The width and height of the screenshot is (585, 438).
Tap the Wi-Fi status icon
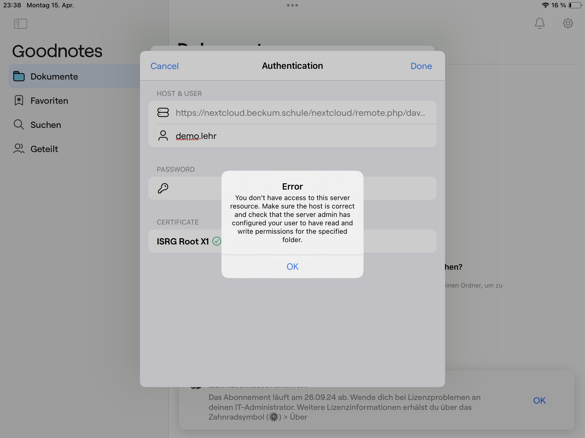point(545,5)
